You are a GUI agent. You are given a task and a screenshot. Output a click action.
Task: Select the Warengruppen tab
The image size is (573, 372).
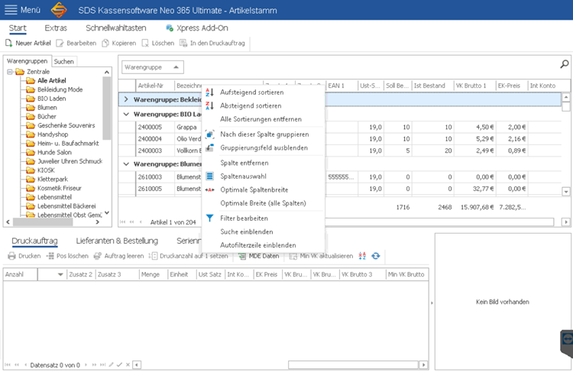pyautogui.click(x=27, y=61)
